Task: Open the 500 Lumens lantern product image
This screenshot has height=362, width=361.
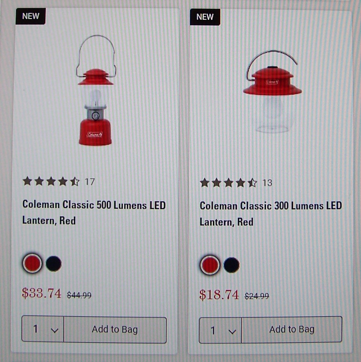Action: click(x=96, y=90)
